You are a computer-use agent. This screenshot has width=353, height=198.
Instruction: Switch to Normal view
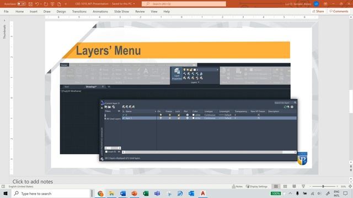pyautogui.click(x=276, y=186)
